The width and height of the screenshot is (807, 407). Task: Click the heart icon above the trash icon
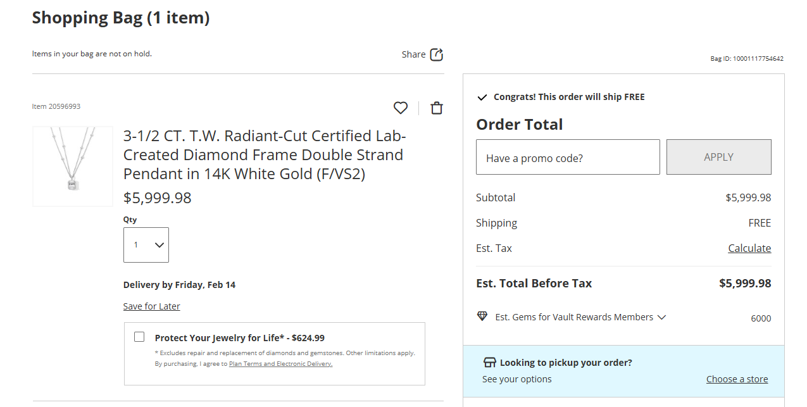tap(400, 108)
